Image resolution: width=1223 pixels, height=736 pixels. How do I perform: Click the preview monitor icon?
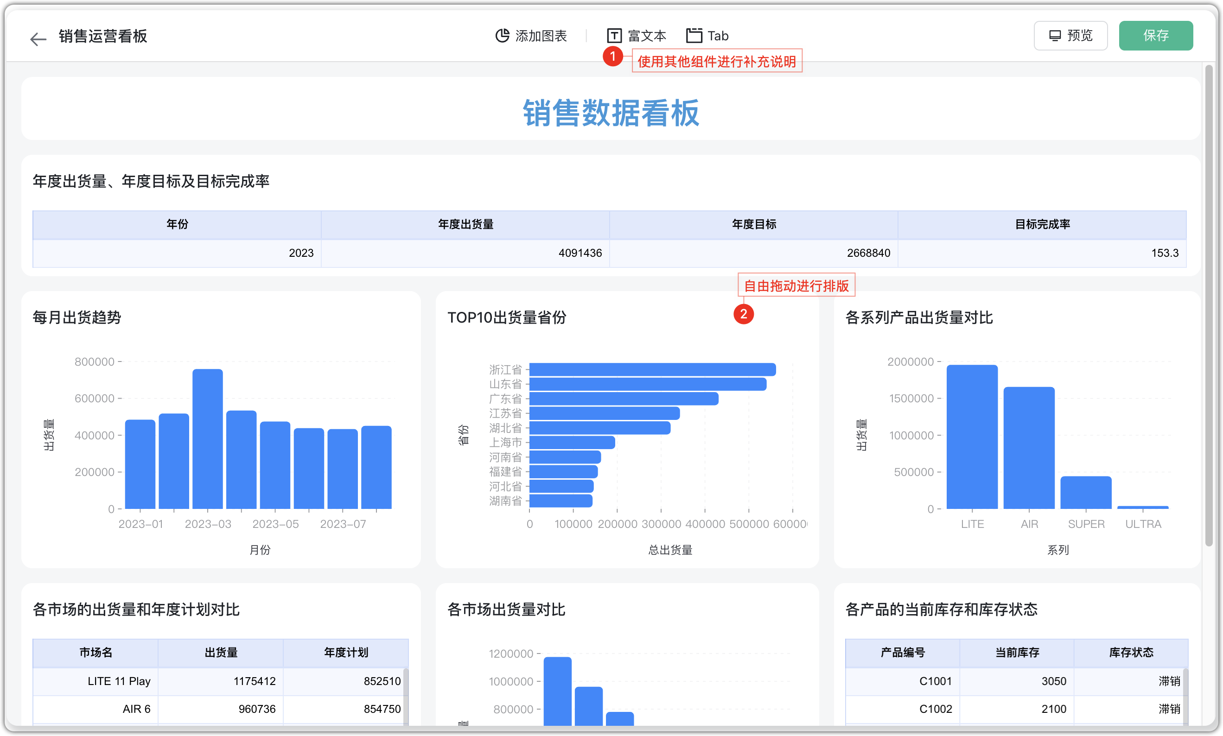tap(1054, 36)
